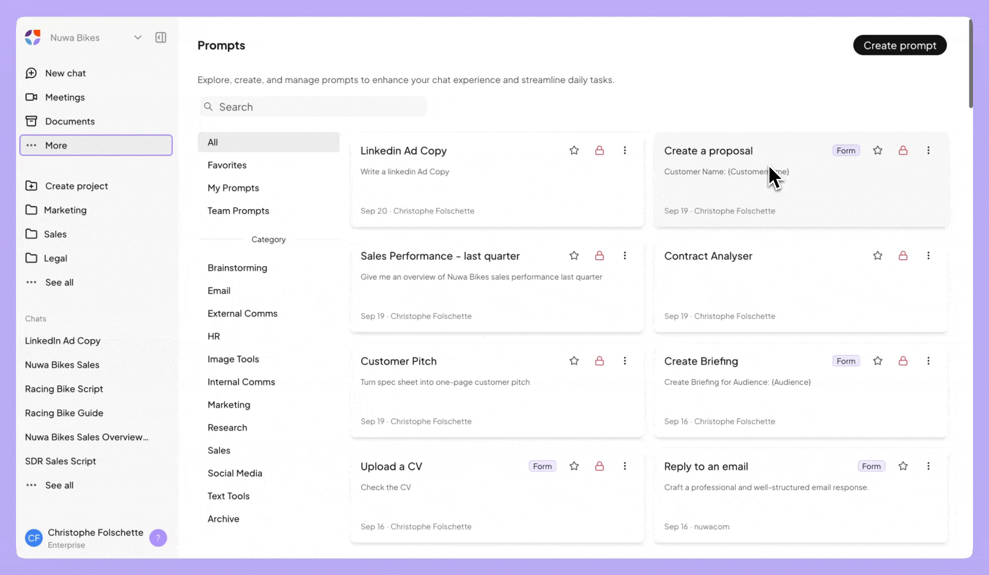Click the prompts Search field
Image resolution: width=989 pixels, height=575 pixels.
313,107
